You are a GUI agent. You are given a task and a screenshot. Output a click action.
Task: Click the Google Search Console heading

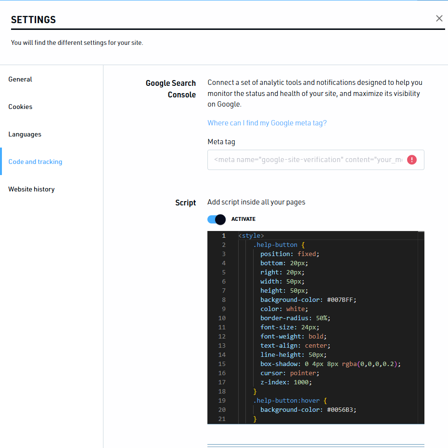171,89
